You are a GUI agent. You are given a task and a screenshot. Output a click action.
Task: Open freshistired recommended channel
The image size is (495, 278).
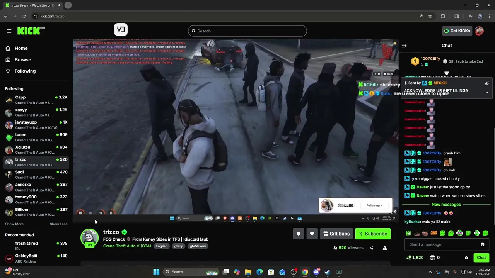click(36, 246)
